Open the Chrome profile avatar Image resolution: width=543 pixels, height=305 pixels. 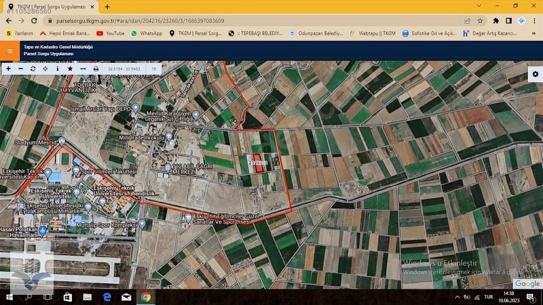[521, 21]
